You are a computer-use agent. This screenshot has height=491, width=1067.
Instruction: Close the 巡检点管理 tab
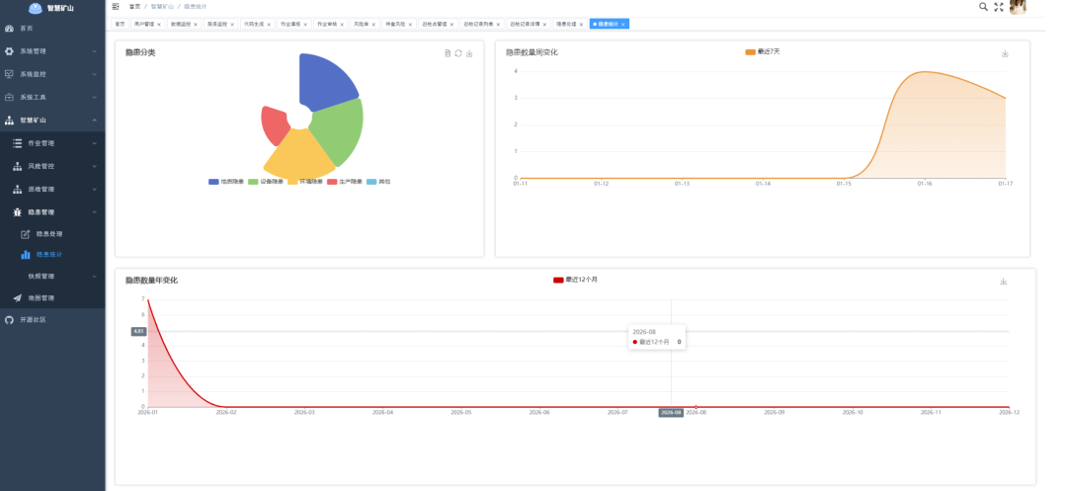point(452,24)
